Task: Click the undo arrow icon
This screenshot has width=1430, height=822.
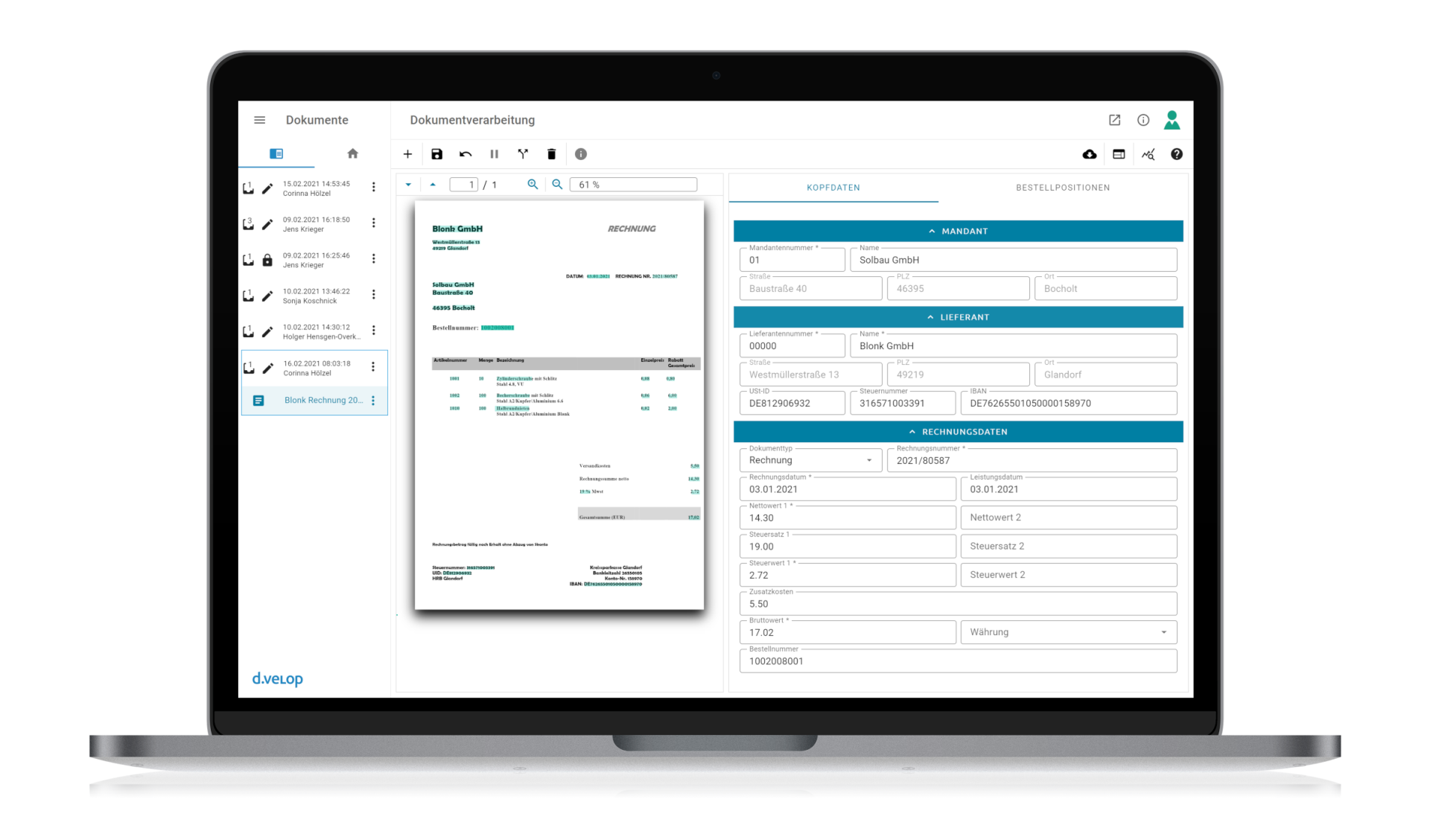Action: click(465, 154)
